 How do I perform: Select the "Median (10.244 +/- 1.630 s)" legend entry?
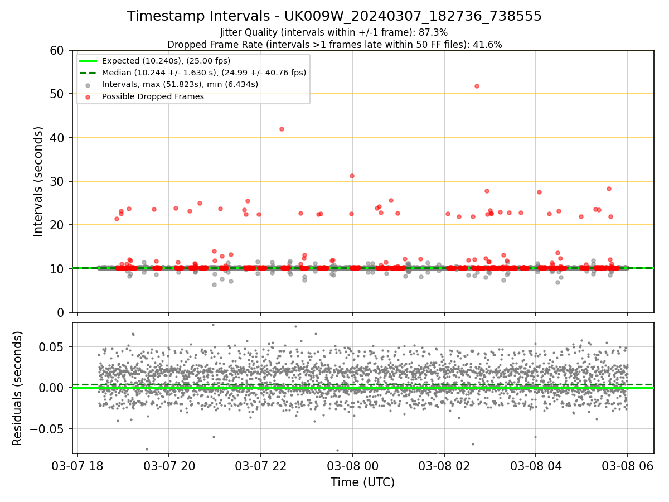point(204,73)
